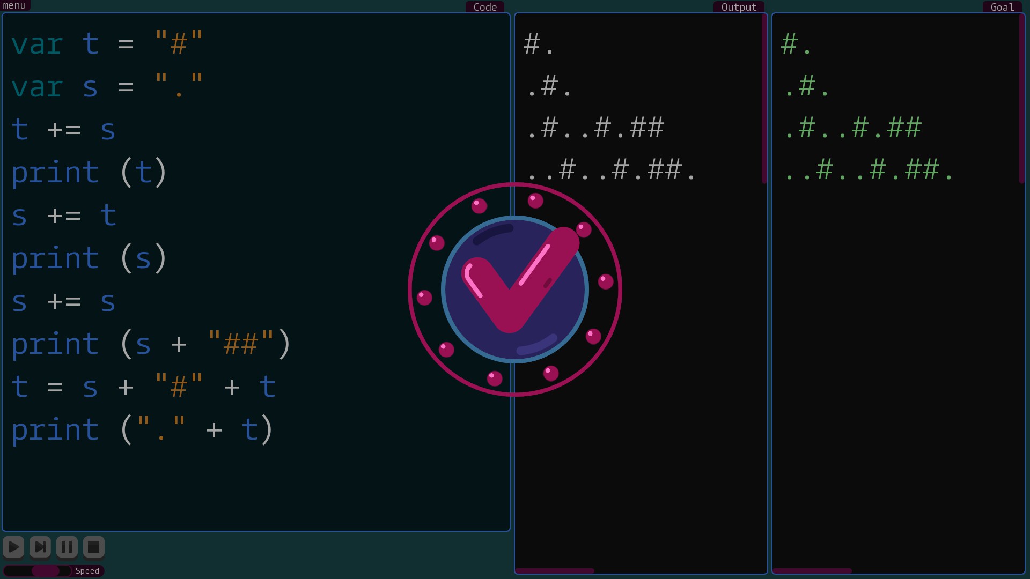The width and height of the screenshot is (1030, 579).
Task: Adjust the Speed slider handle
Action: (x=46, y=571)
